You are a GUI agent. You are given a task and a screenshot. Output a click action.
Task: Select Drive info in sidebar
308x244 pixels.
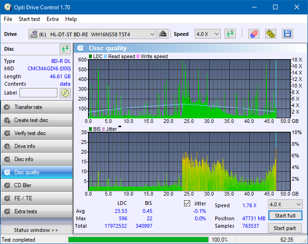[x=37, y=146]
